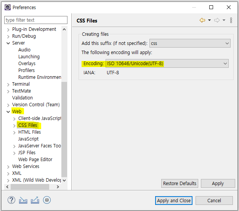Click the IANA UTF-8 value text
Viewport: 239px width, 211px height.
click(113, 73)
